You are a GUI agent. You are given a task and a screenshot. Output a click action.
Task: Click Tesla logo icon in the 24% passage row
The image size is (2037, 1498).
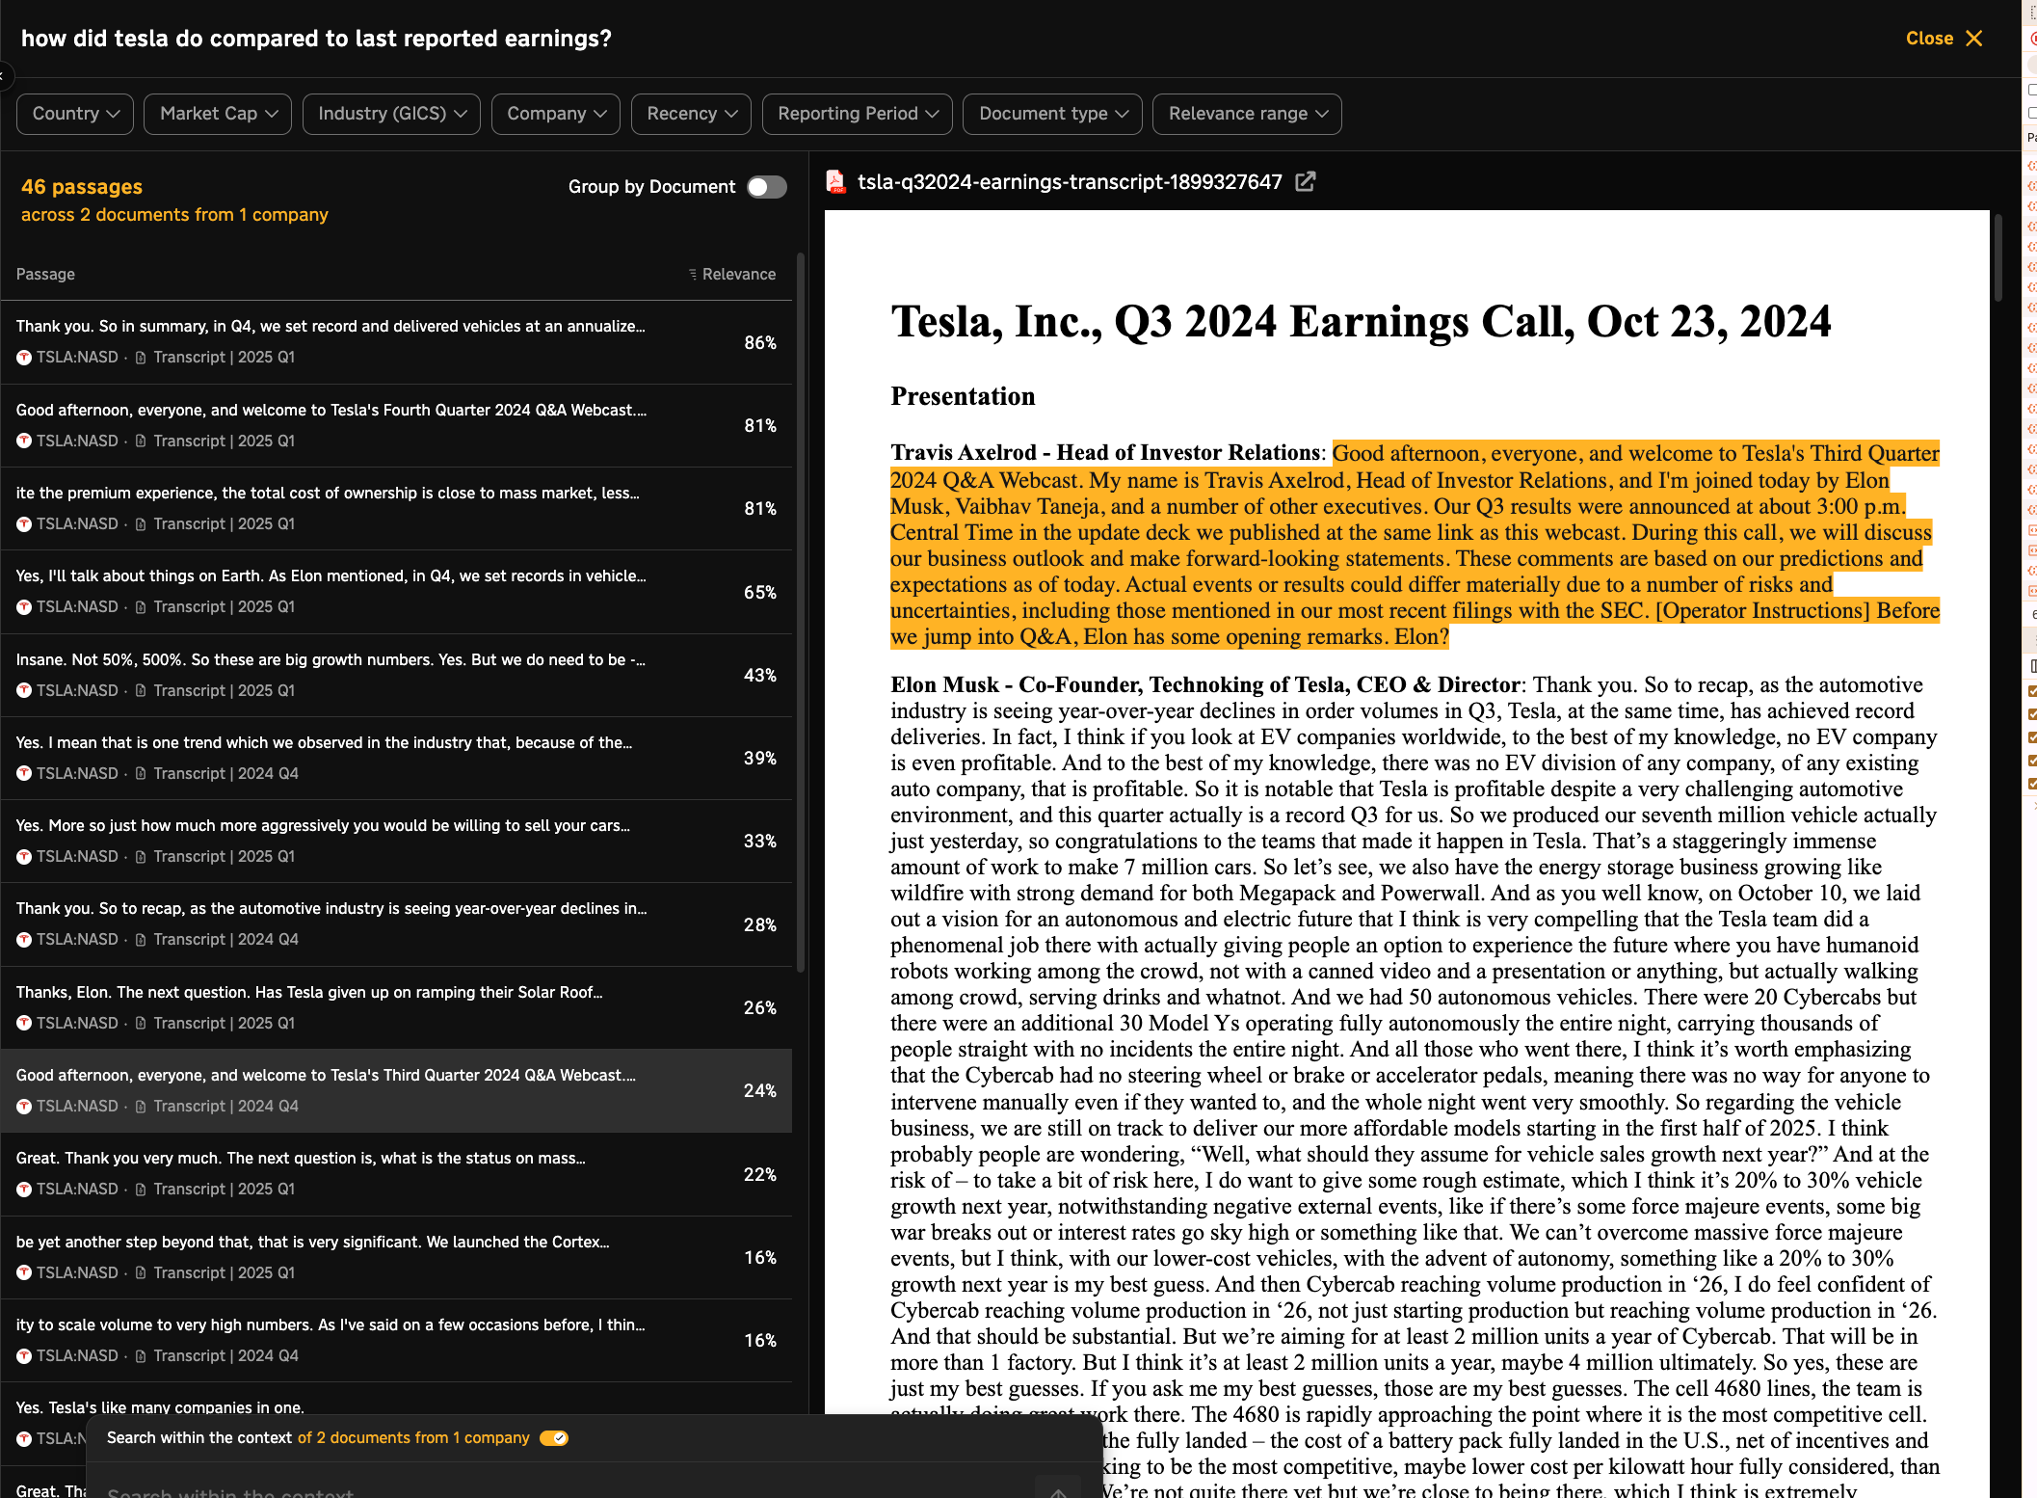pyautogui.click(x=24, y=1107)
